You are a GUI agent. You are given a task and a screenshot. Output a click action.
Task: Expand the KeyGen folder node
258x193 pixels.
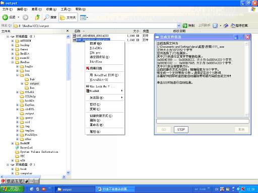(x=17, y=105)
